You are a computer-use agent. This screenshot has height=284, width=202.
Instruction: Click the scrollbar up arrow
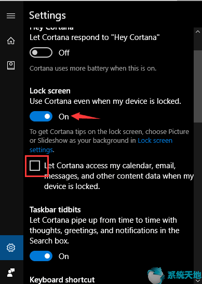[x=198, y=32]
